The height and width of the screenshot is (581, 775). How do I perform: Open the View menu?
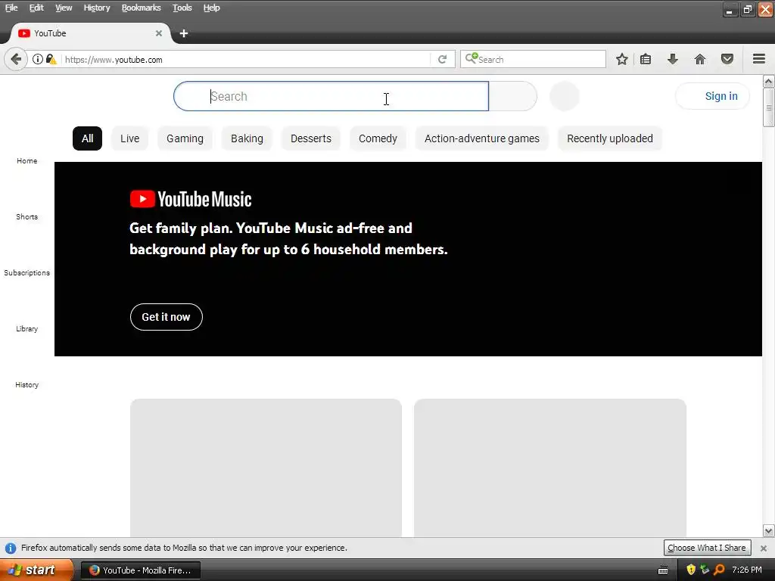[64, 8]
